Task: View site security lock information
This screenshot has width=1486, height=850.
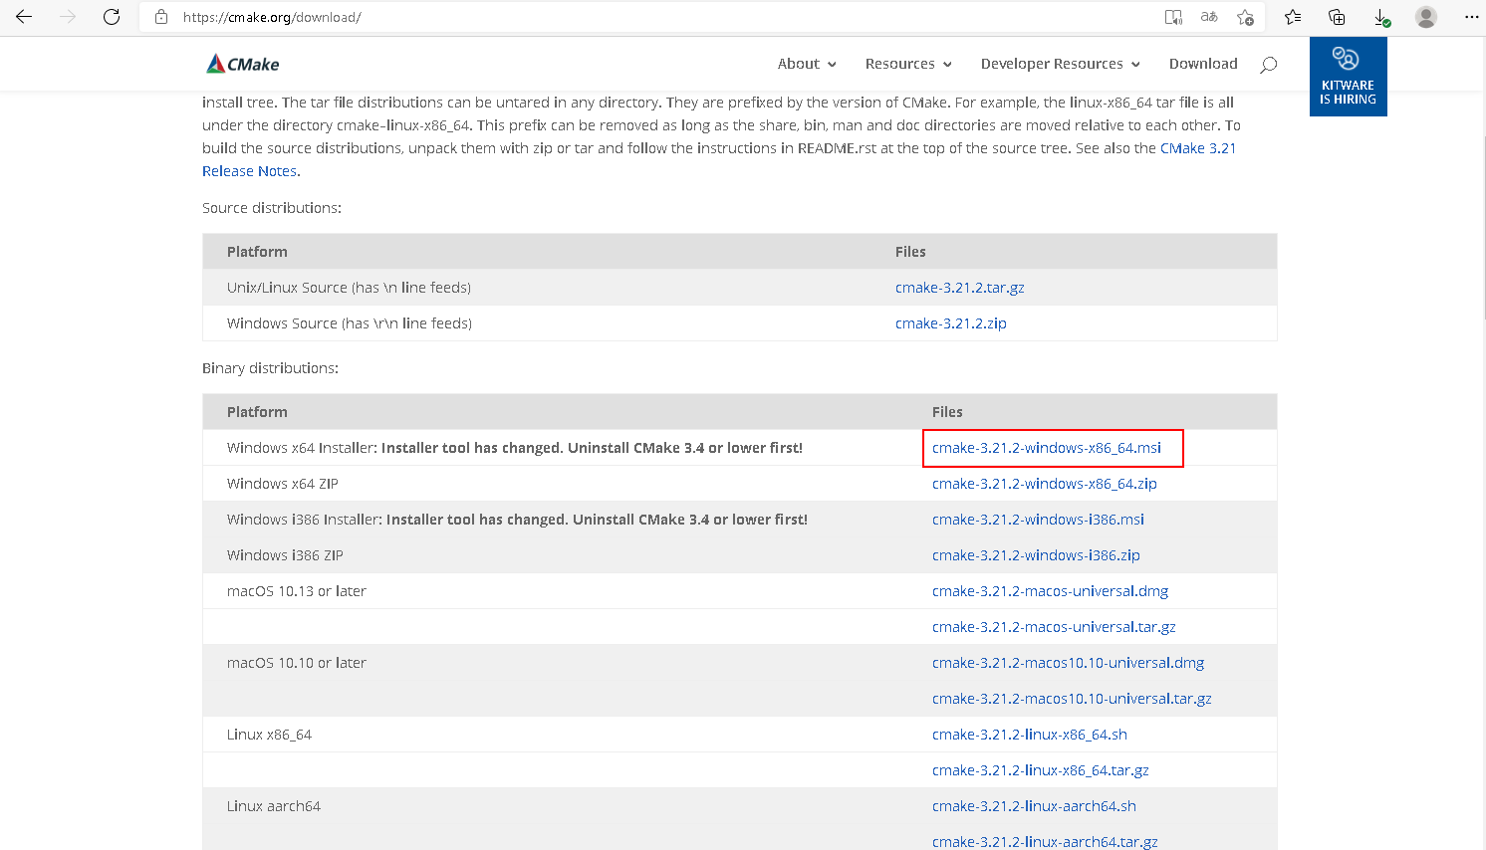Action: 161,17
